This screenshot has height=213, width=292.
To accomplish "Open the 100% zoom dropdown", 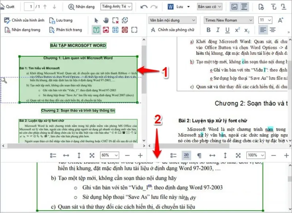I will pyautogui.click(x=256, y=155).
